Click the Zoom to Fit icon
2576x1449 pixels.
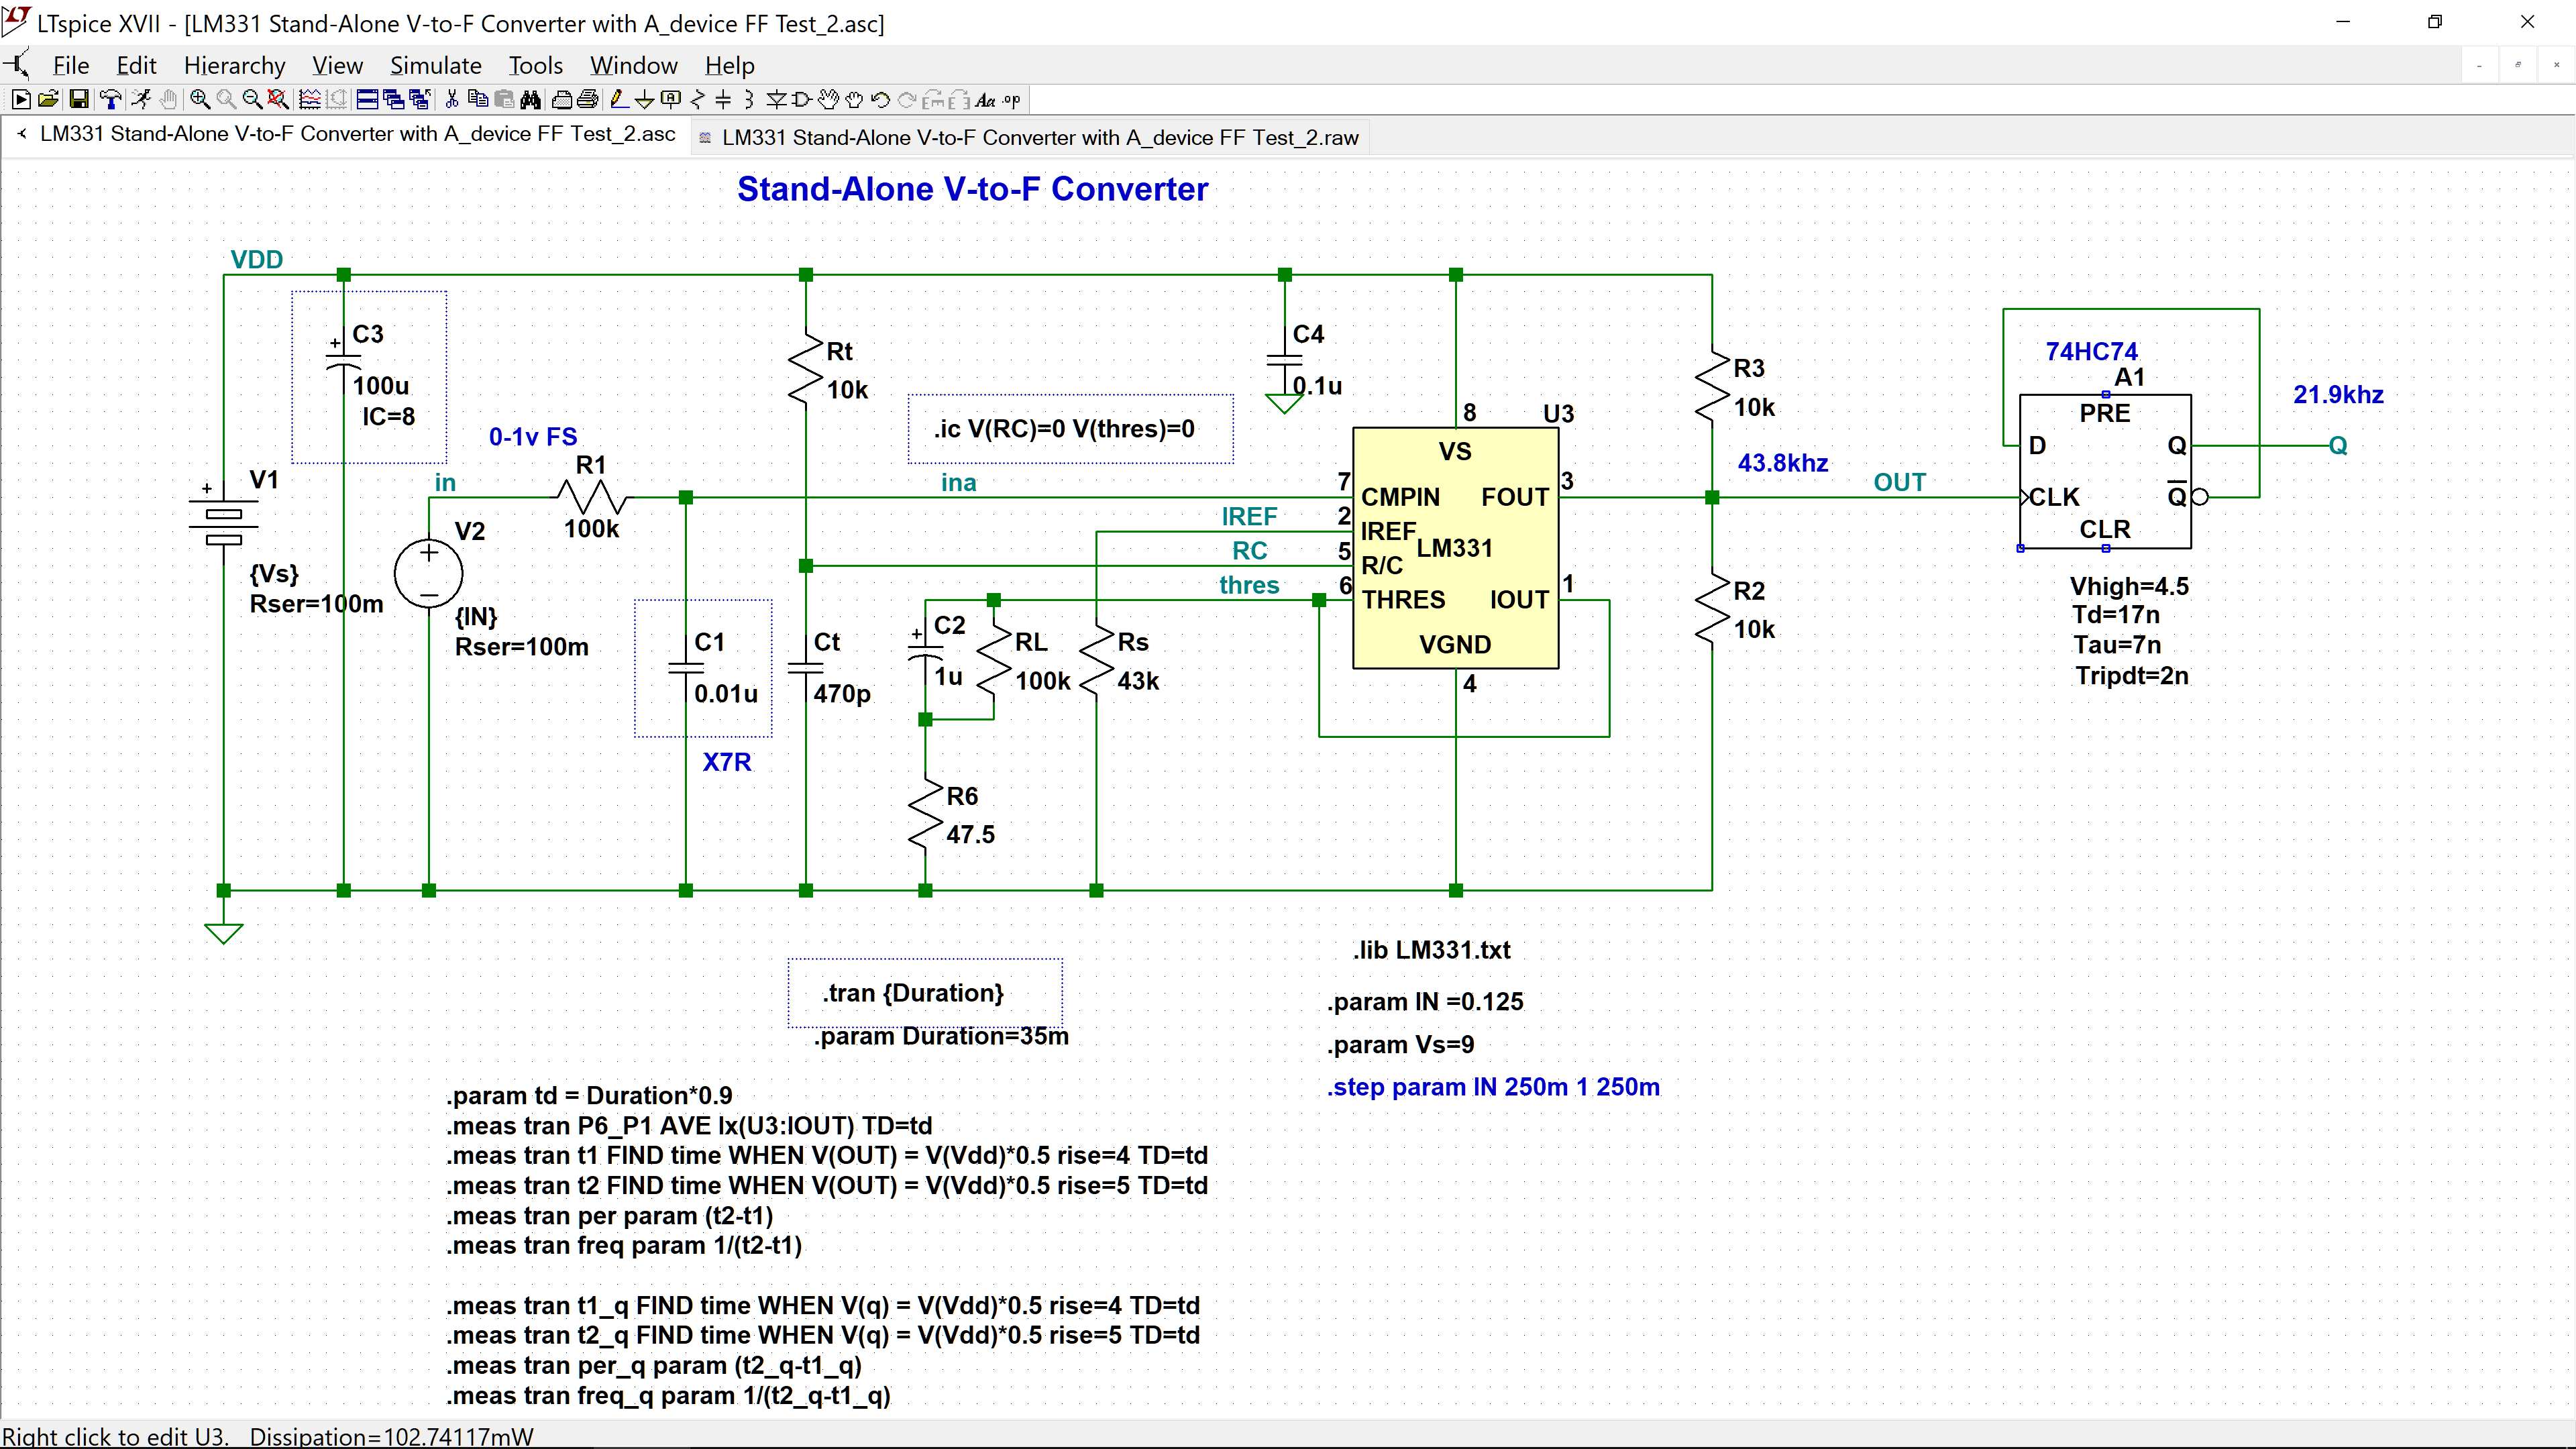[279, 100]
